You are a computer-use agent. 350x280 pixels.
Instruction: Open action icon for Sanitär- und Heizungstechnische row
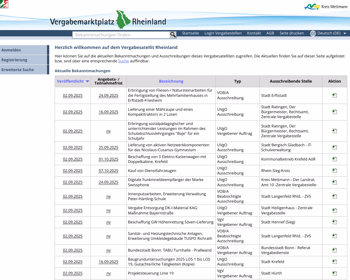click(x=335, y=236)
